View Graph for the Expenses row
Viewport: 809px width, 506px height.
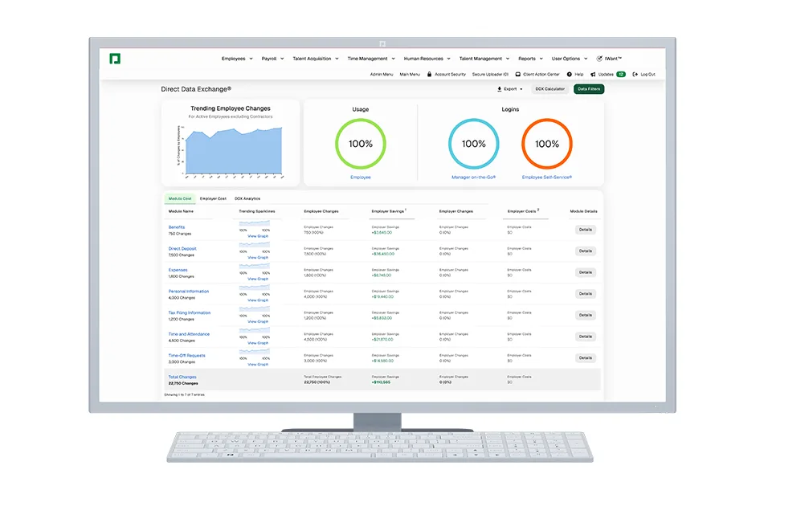click(258, 279)
